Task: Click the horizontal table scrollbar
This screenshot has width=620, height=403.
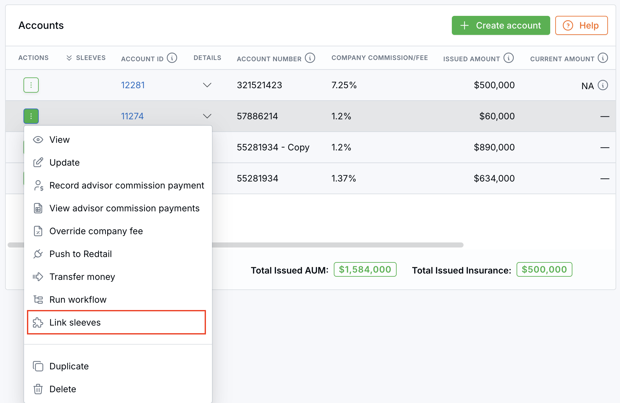Action: pos(337,245)
